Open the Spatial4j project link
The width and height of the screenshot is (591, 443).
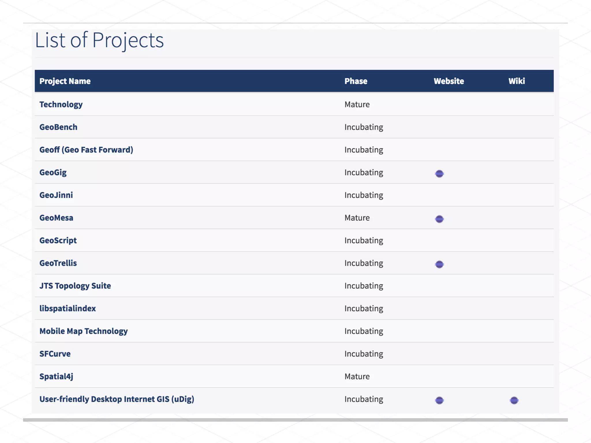click(56, 376)
